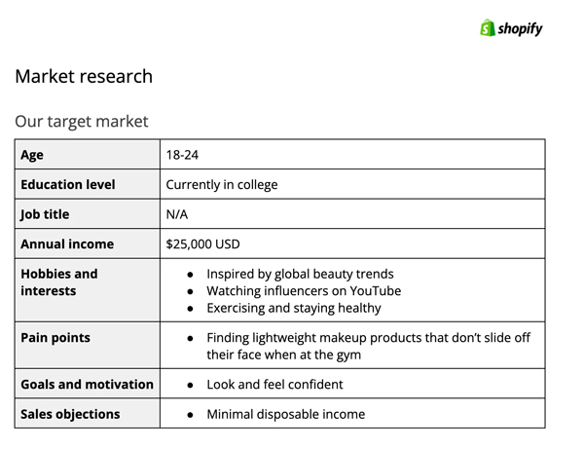This screenshot has height=449, width=584.
Task: Select the Market research heading
Action: point(84,76)
